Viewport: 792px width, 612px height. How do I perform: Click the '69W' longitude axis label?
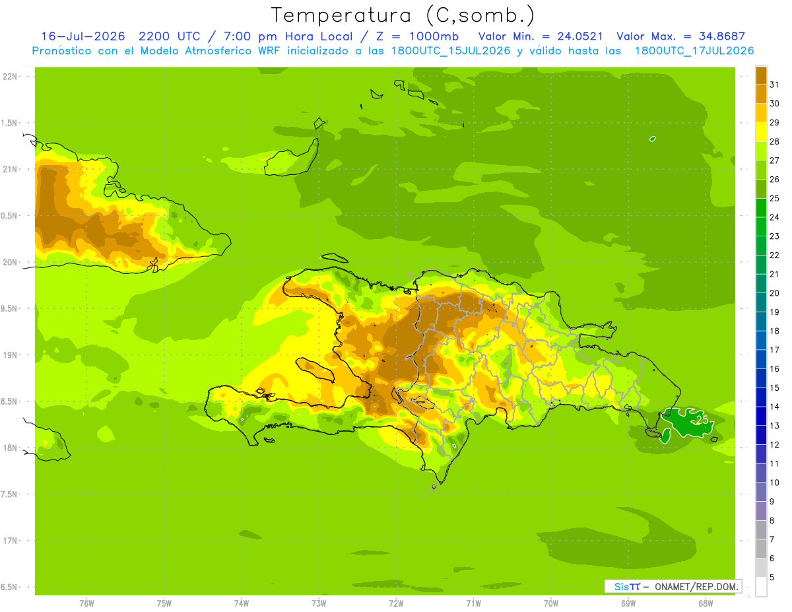pos(628,603)
